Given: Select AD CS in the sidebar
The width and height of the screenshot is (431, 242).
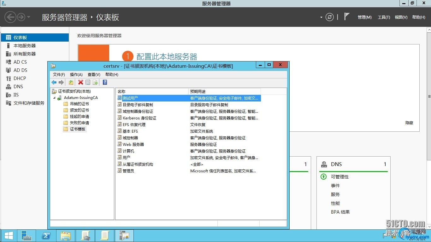Looking at the screenshot, I should click(x=35, y=62).
